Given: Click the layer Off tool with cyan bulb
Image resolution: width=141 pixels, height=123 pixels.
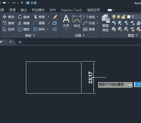Looking at the screenshot, I should (114, 23).
